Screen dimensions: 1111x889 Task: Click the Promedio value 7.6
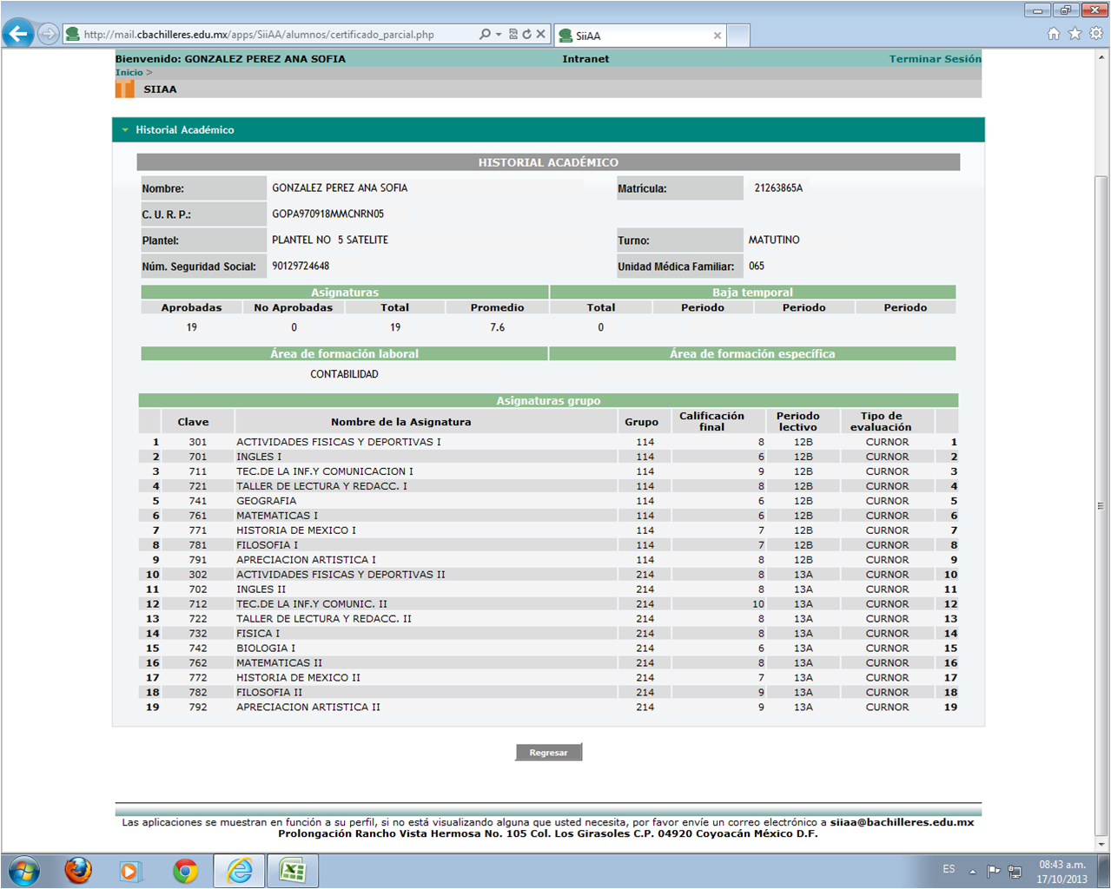tap(497, 327)
